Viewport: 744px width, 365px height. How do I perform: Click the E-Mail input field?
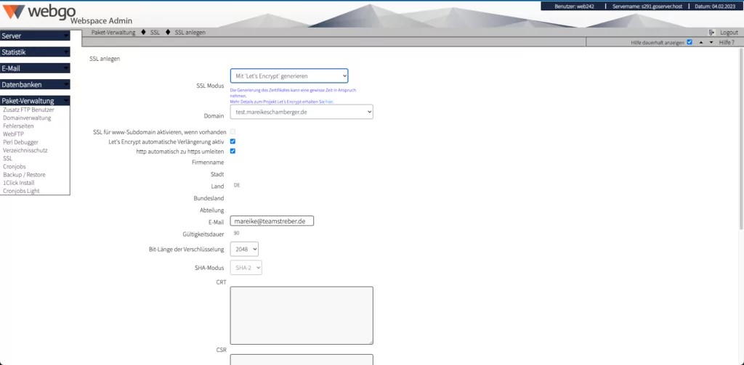click(272, 221)
